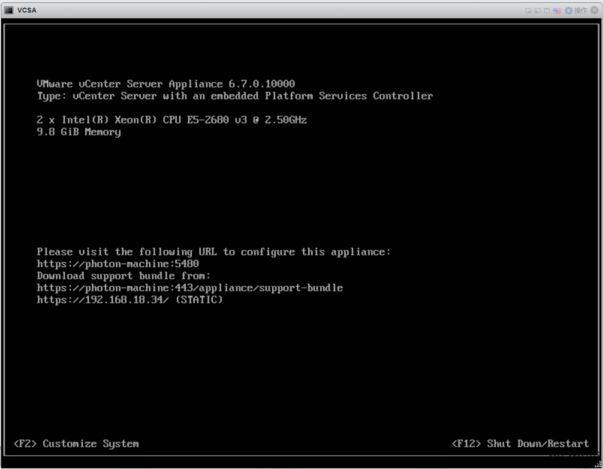
Task: Choose the medium console window size icon
Action: [x=537, y=11]
